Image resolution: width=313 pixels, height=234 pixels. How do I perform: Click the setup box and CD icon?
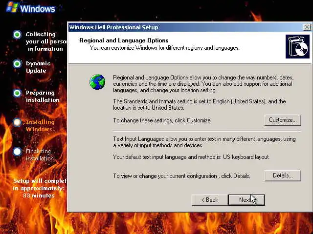297,47
